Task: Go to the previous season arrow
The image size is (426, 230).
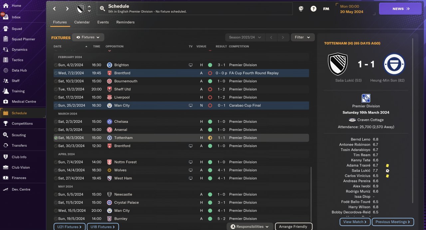Action: click(x=271, y=38)
